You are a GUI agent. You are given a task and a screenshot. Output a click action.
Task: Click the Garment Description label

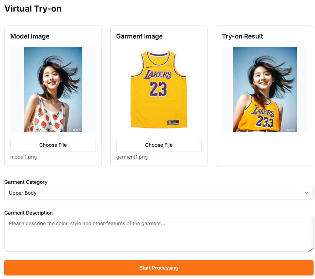pos(29,213)
